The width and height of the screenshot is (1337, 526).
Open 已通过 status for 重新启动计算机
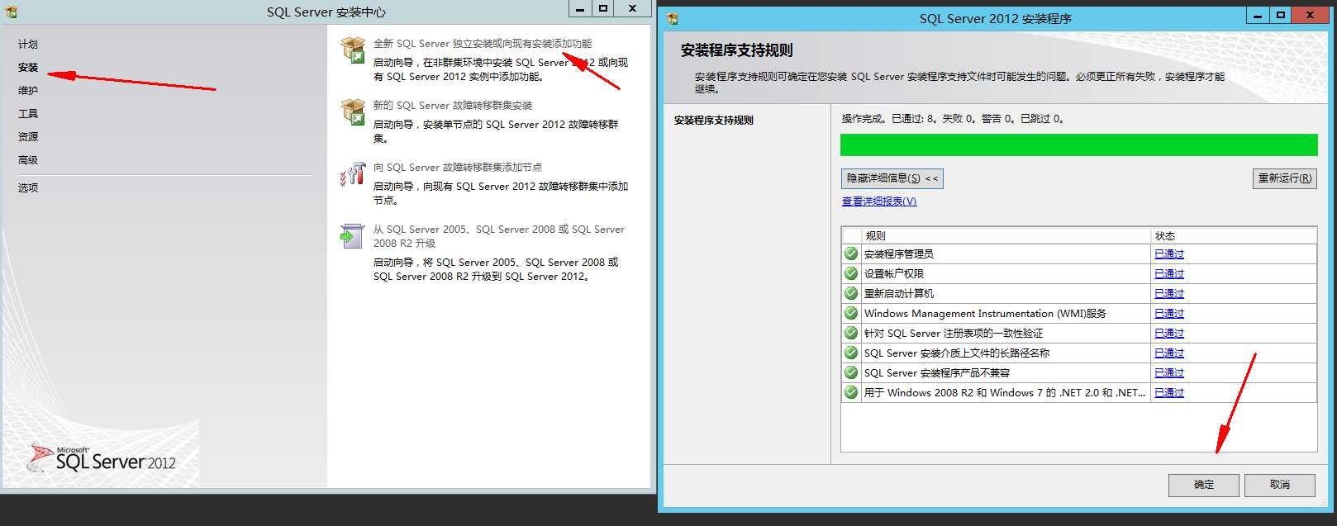click(1169, 294)
